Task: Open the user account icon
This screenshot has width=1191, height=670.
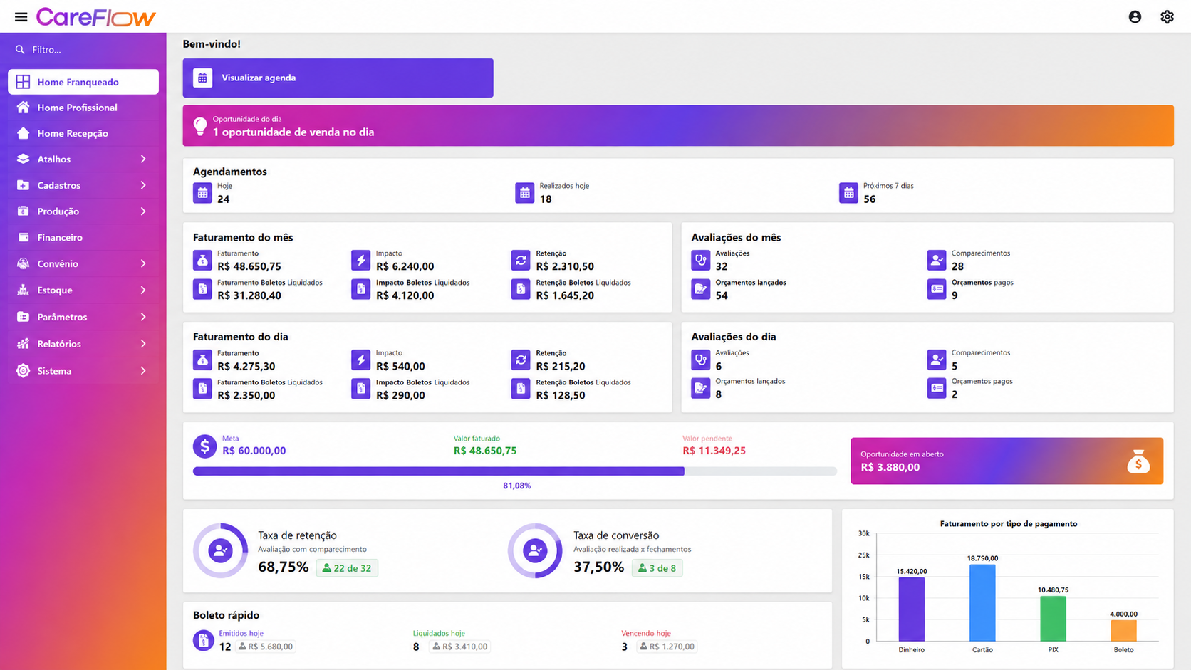Action: pyautogui.click(x=1135, y=16)
